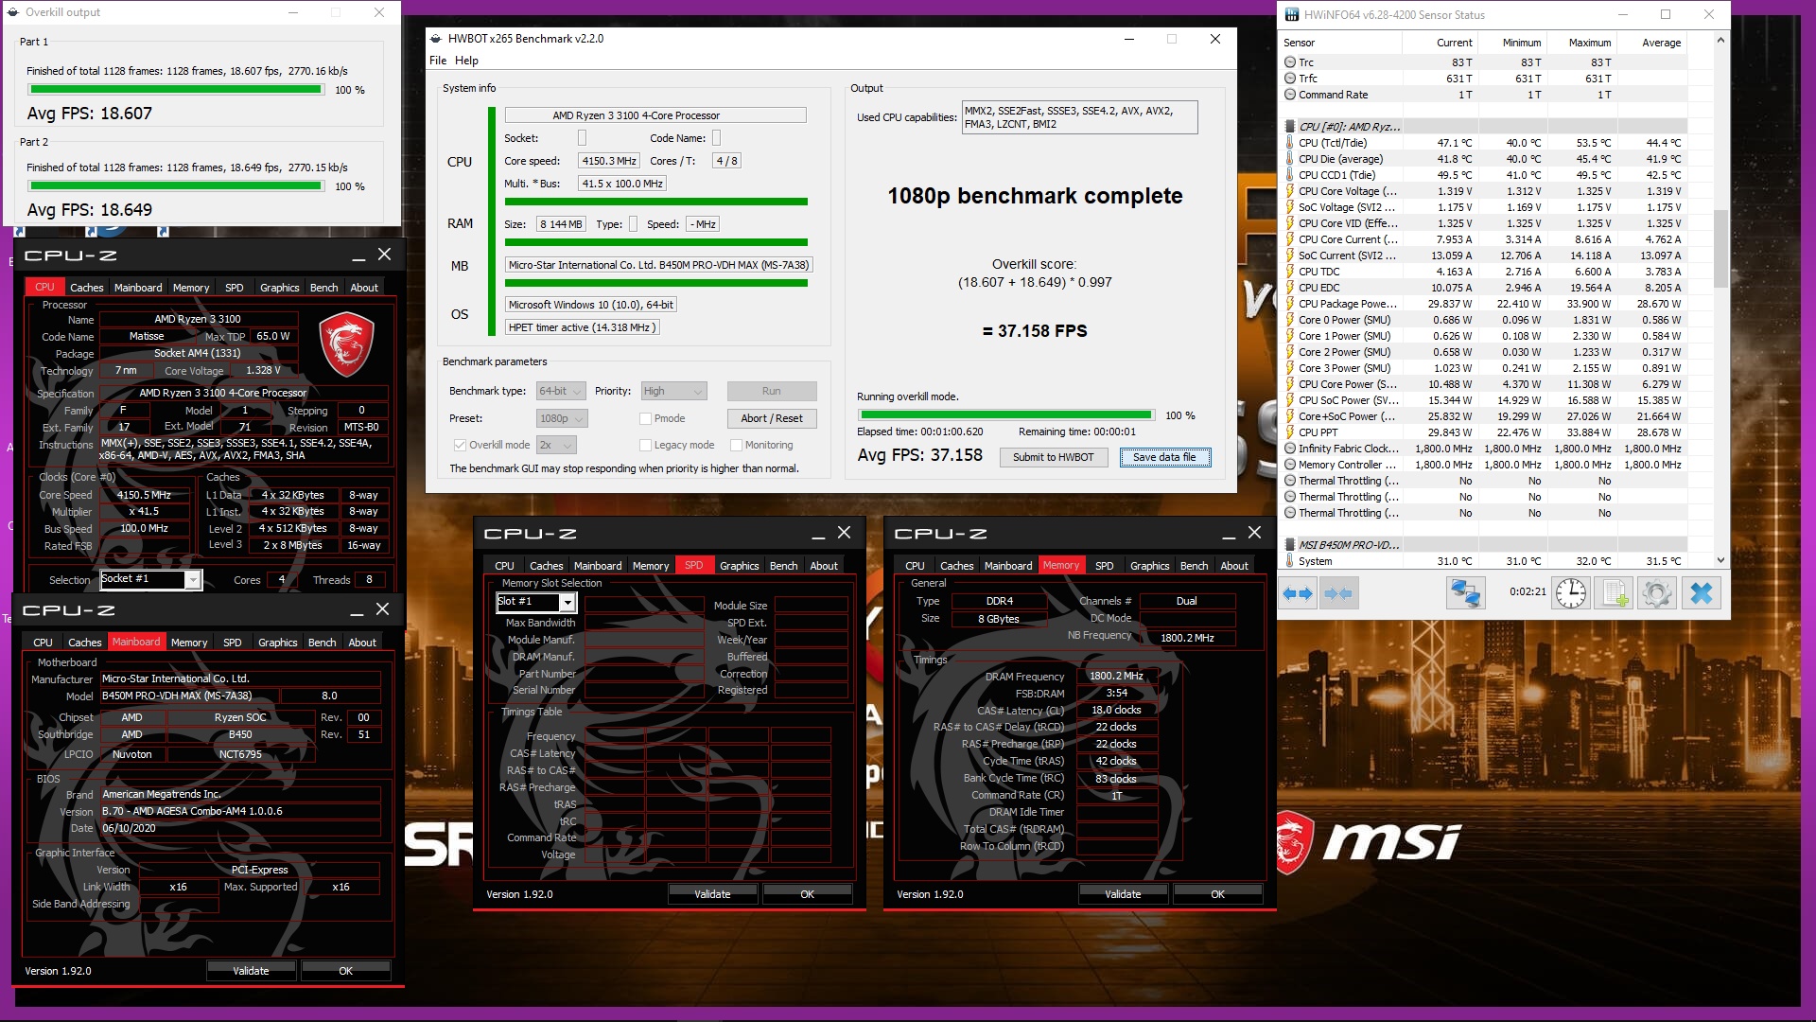Click Save data file button

point(1164,457)
